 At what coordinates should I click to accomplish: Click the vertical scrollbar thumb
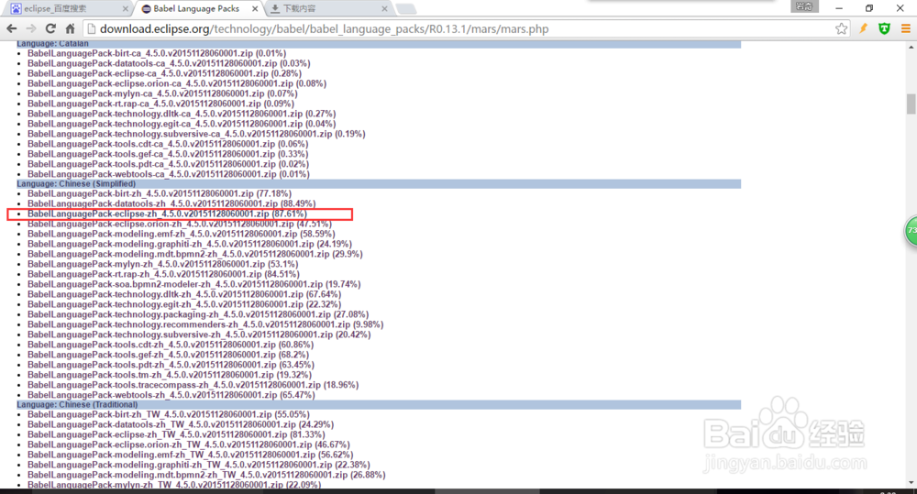911,104
